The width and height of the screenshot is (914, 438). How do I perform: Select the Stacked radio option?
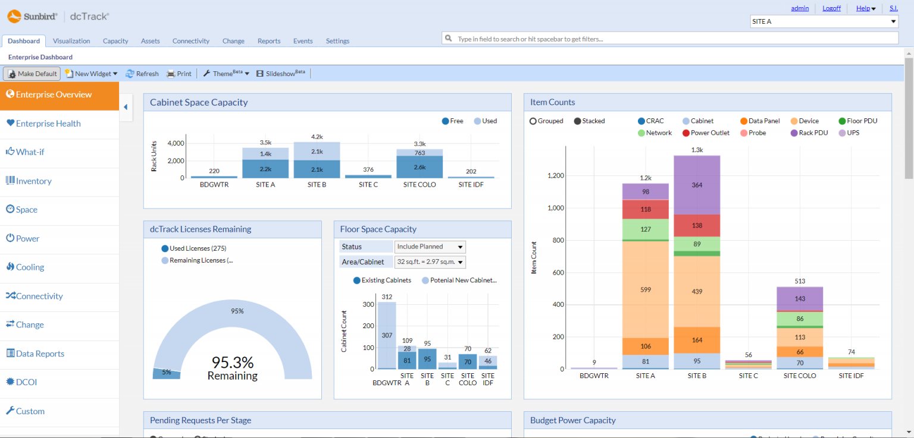tap(578, 121)
